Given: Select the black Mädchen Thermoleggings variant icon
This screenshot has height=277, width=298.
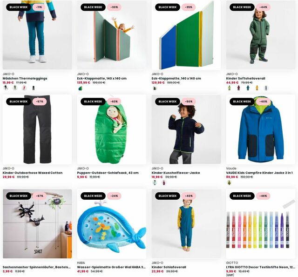Looking at the screenshot, I should coord(34,88).
